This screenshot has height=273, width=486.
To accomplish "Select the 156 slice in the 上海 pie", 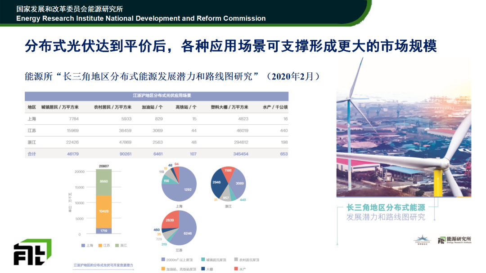I will click(167, 181).
